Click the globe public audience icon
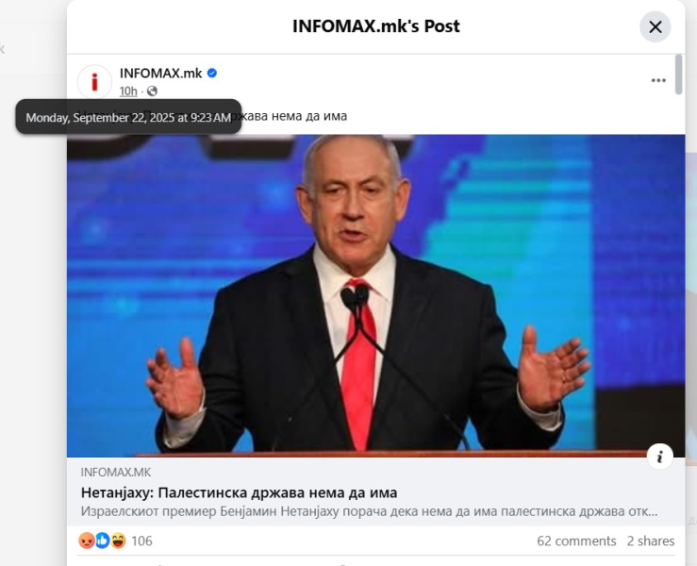This screenshot has height=566, width=697. point(152,92)
